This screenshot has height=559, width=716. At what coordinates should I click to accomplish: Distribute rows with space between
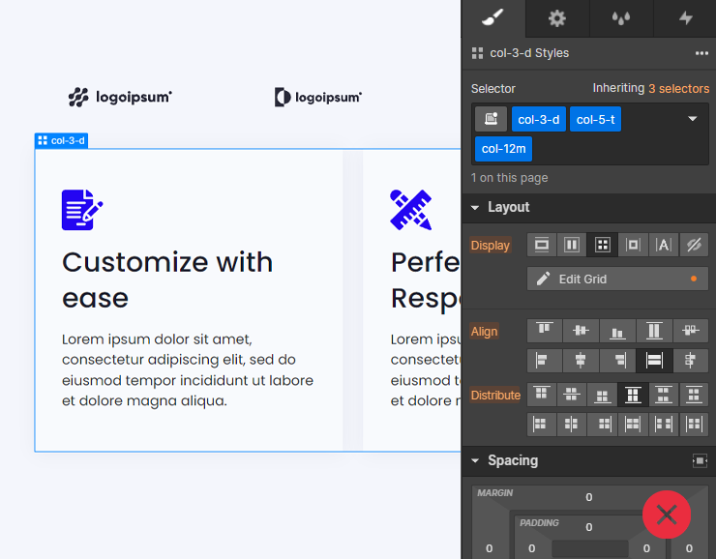664,395
